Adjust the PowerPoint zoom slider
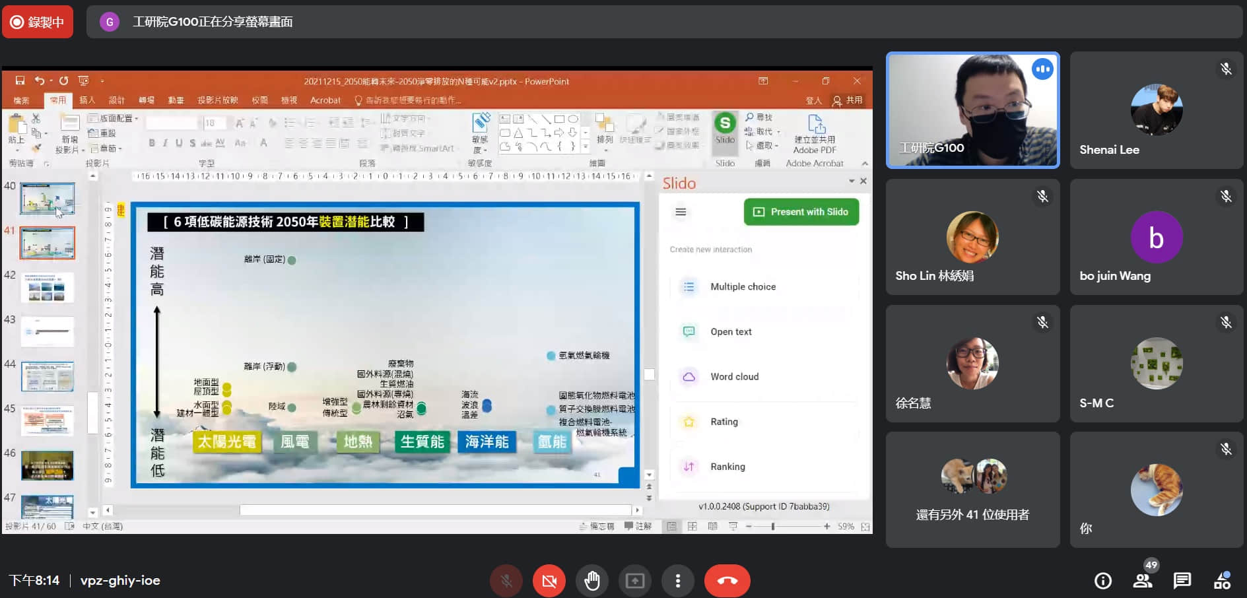This screenshot has height=598, width=1247. coord(773,527)
